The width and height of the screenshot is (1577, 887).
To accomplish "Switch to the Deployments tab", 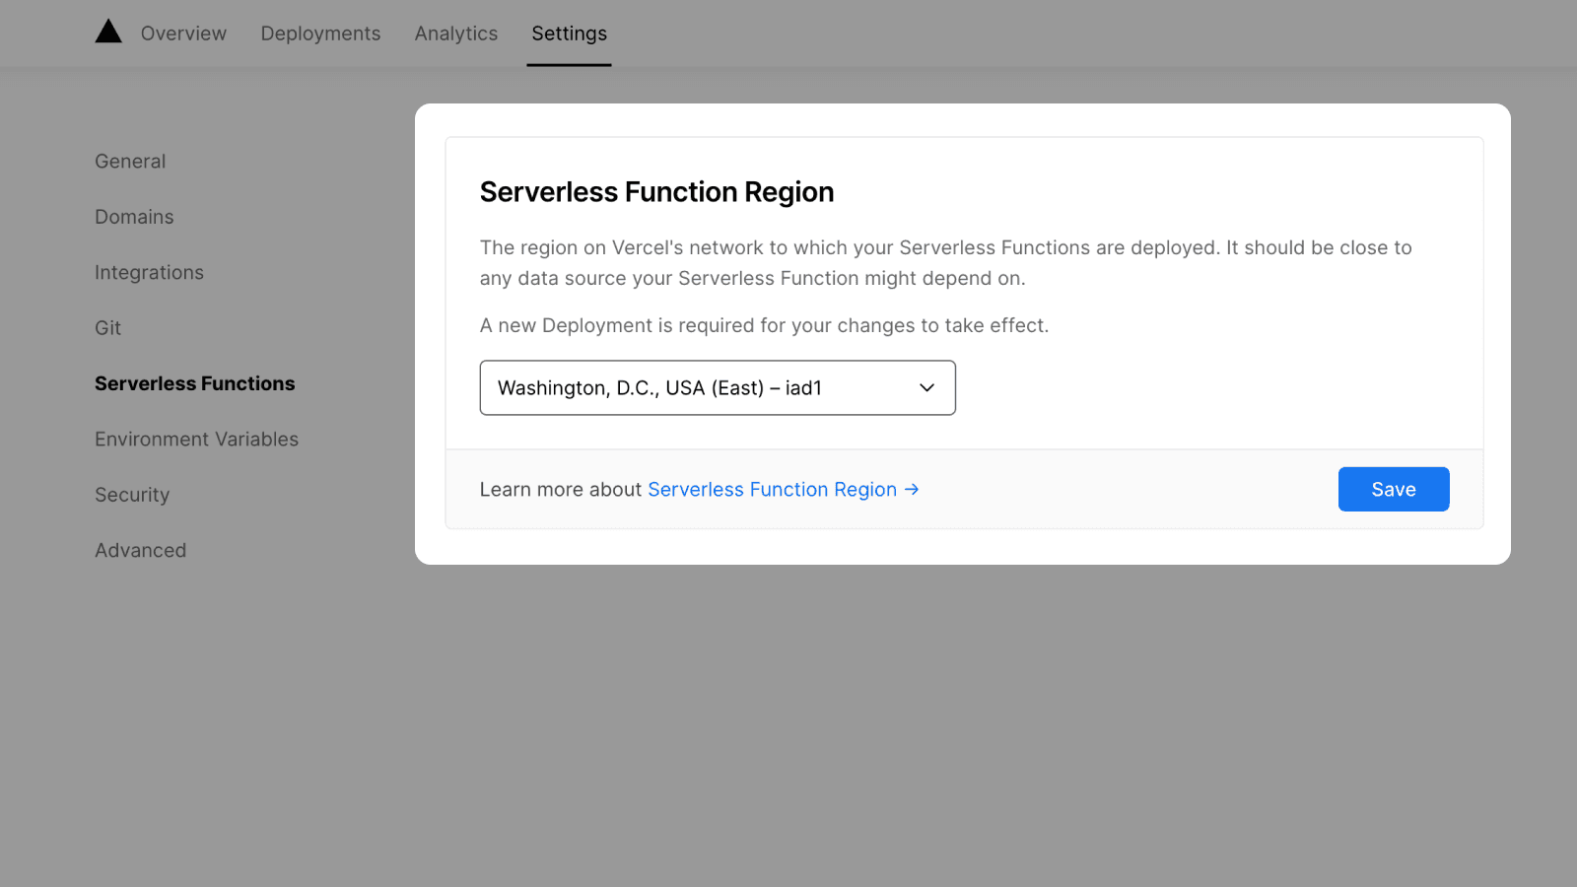I will pyautogui.click(x=320, y=34).
